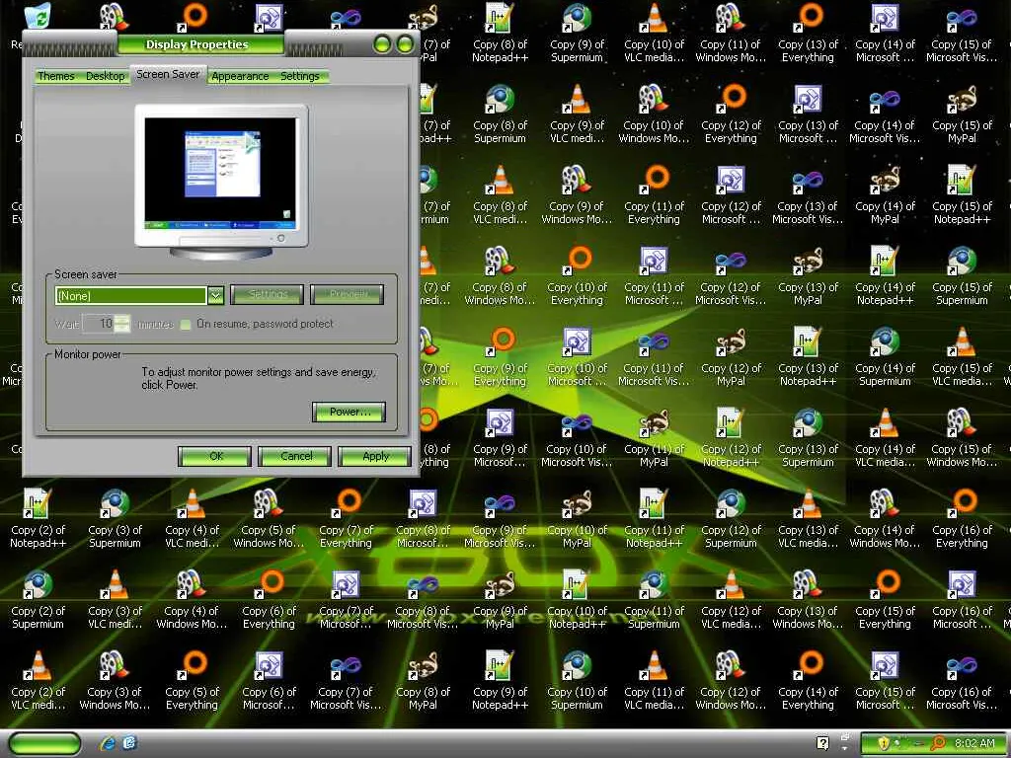Select Copy (14) of MyPal raccoon icon
Screen dimensions: 1011x758
[885, 180]
